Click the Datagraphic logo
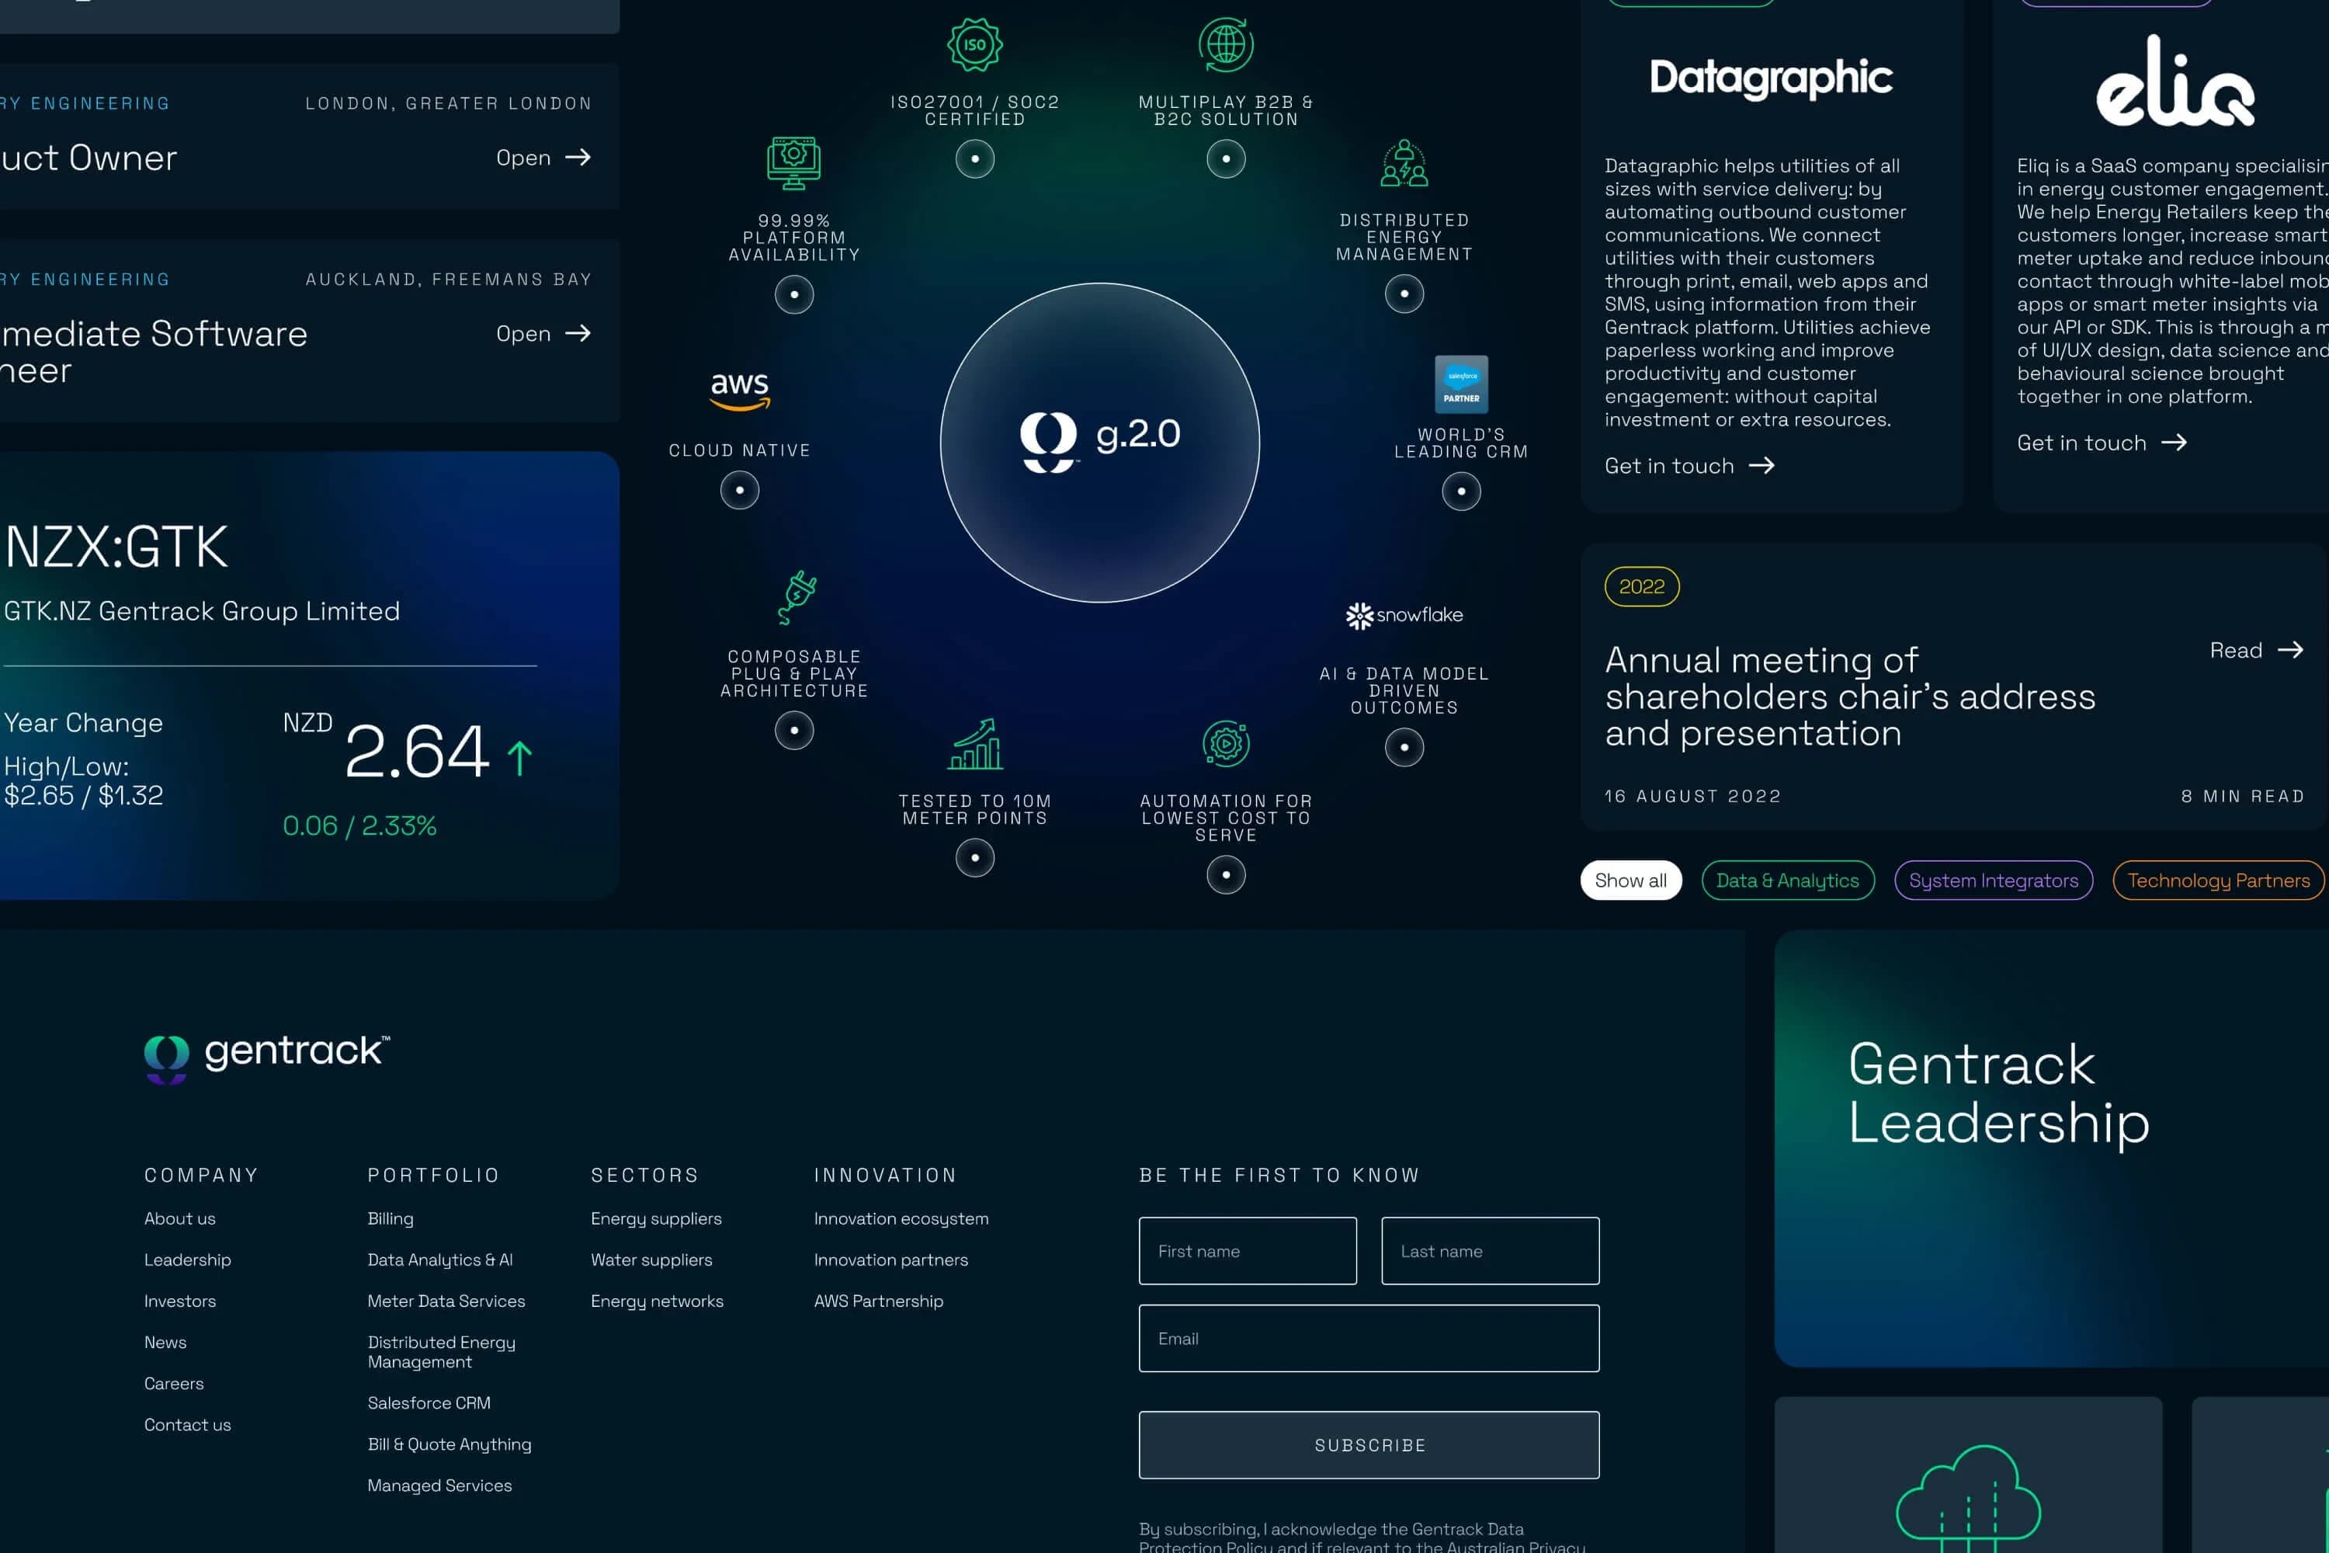 [1771, 78]
